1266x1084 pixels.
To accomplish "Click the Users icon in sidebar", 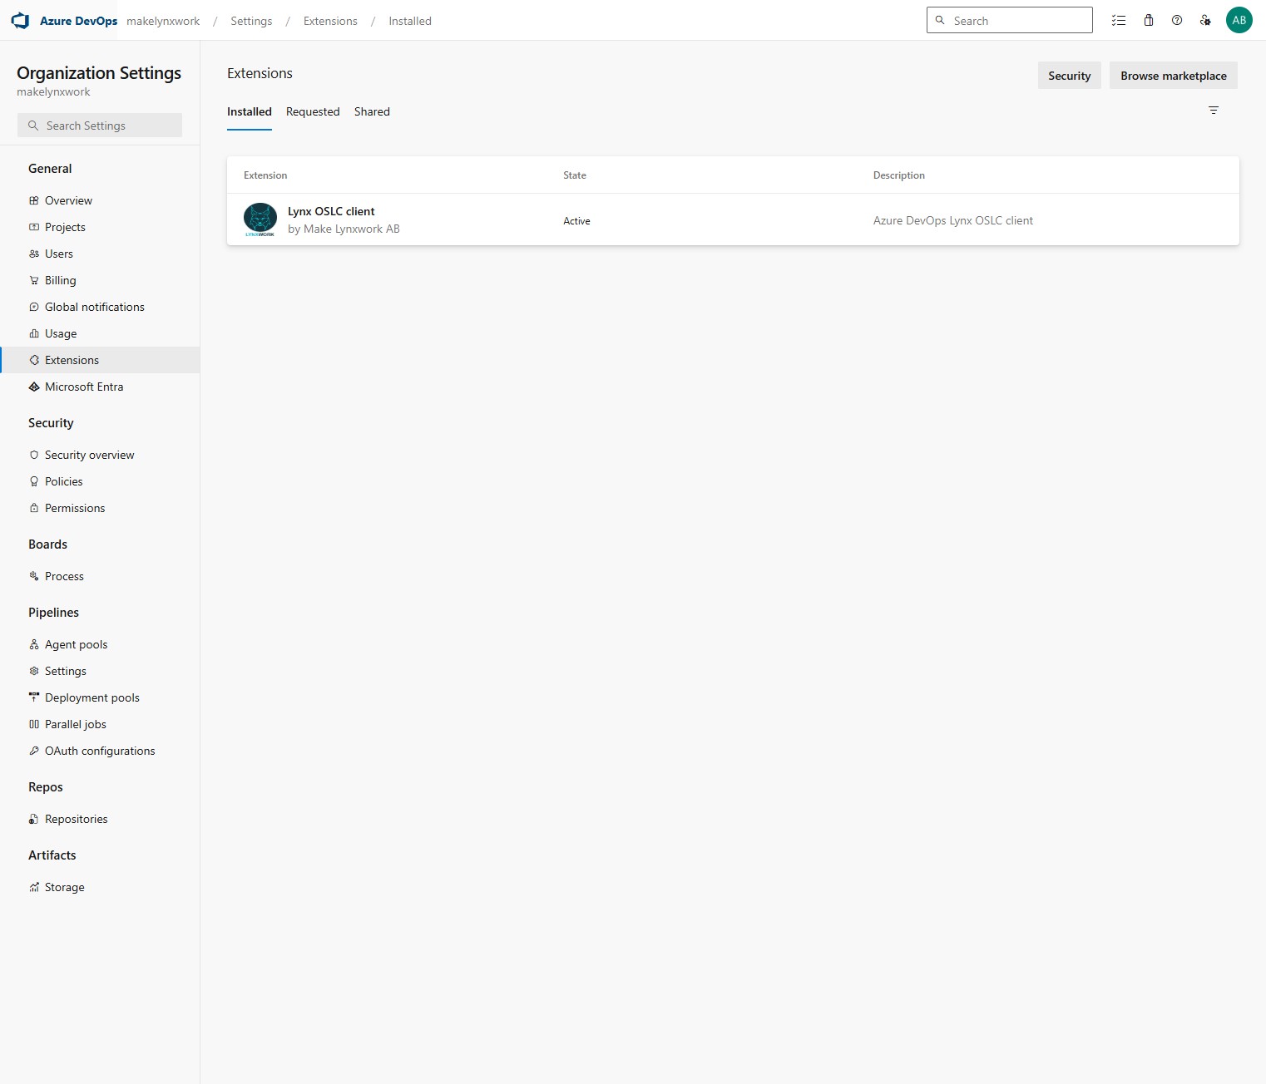I will (34, 254).
